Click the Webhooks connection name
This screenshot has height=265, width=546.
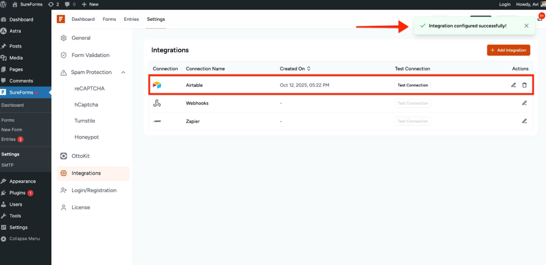tap(197, 103)
